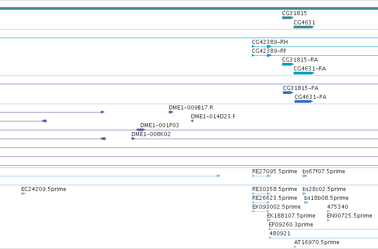Click the CG31815-RA transcript arrow glyph
The height and width of the screenshot is (249, 378).
coord(288,64)
